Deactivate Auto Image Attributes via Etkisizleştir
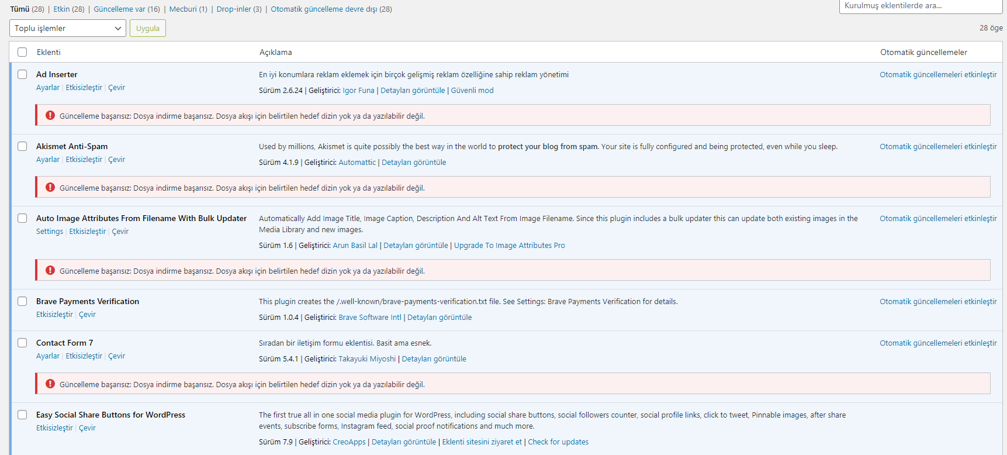 tap(88, 232)
